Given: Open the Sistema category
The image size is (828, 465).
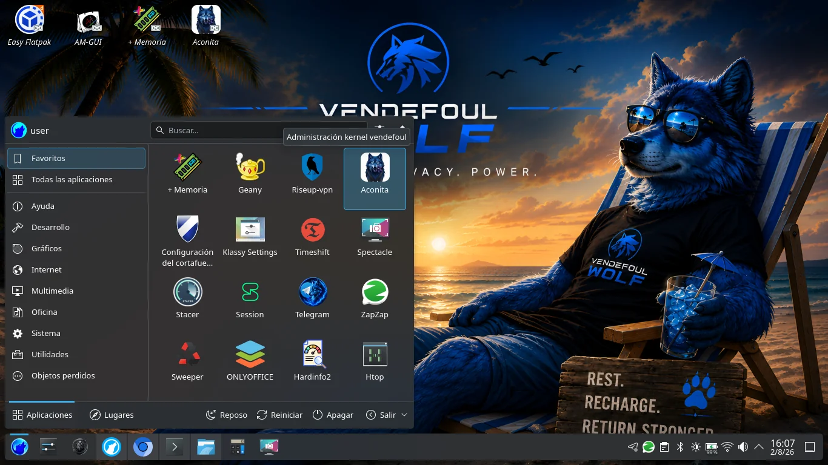Looking at the screenshot, I should 76,333.
